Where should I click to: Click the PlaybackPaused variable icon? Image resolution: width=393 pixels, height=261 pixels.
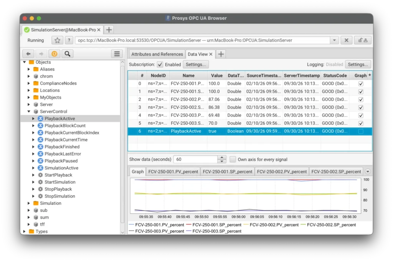(x=40, y=161)
